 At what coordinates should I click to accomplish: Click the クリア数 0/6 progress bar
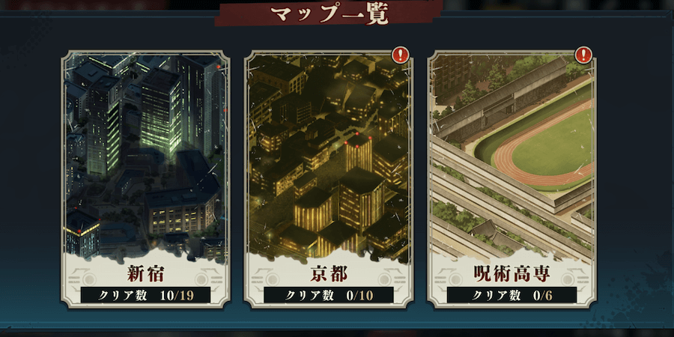point(511,295)
